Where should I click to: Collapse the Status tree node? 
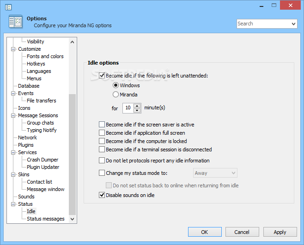click(13, 204)
